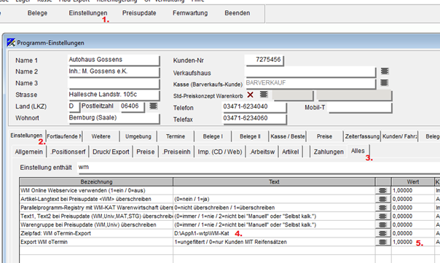440x263 pixels.
Task: Click the Name 1 field Autohaus Gossens
Action: (114, 60)
